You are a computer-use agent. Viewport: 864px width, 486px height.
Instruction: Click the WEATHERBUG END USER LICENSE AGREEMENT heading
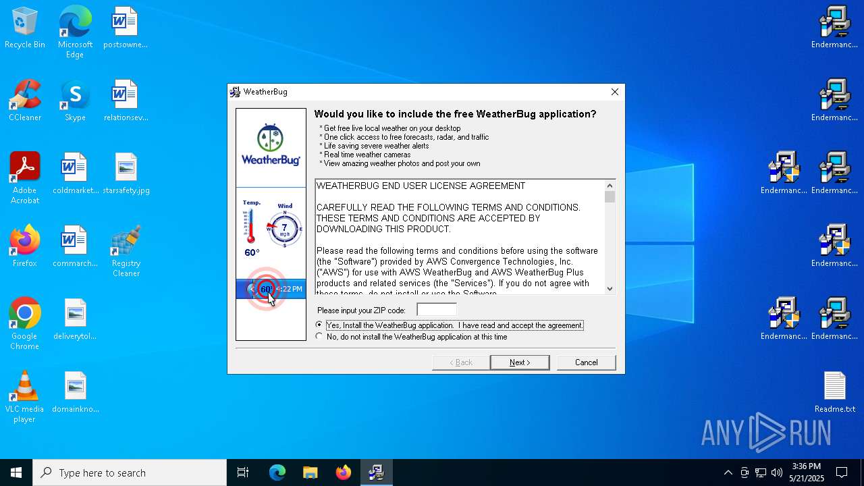tap(421, 186)
